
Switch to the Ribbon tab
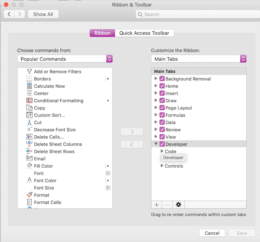click(x=102, y=33)
